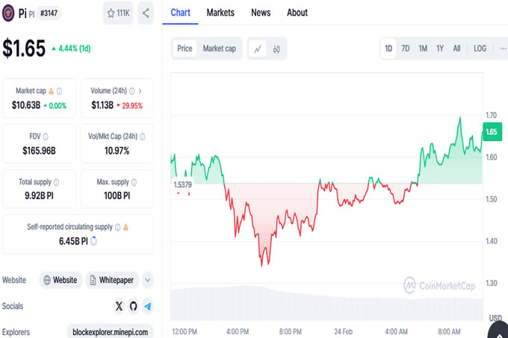Switch to line chart view icon
Screen dimensions: 508x338
pyautogui.click(x=258, y=48)
